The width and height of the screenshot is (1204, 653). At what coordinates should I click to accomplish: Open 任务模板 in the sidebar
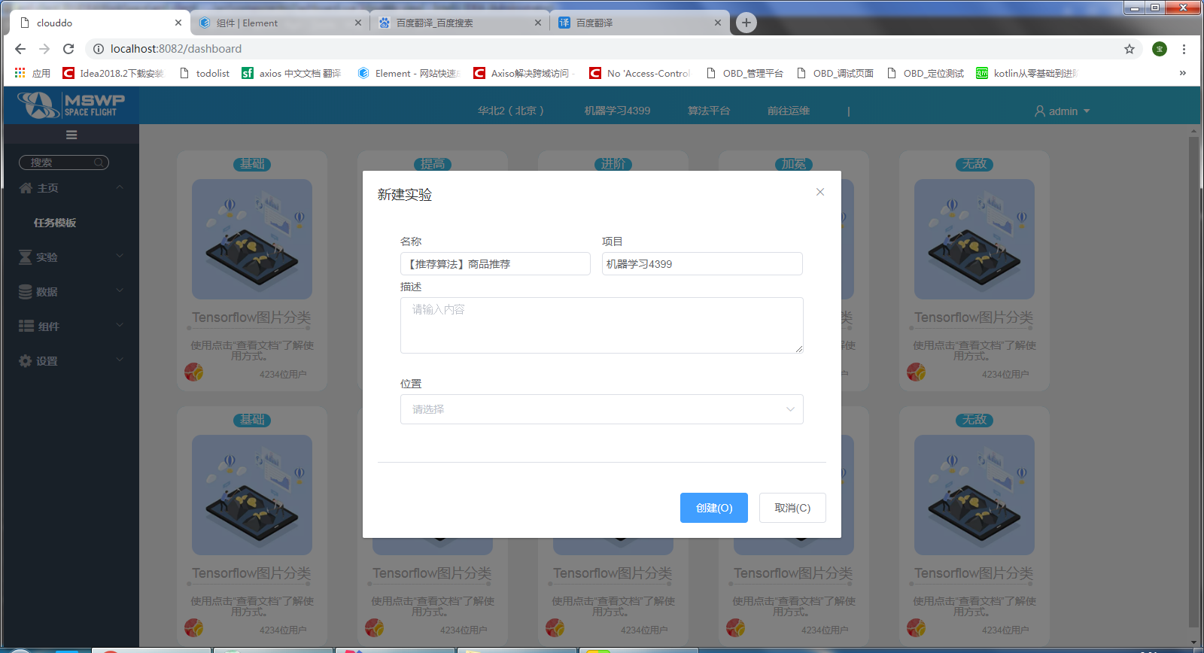pos(55,223)
